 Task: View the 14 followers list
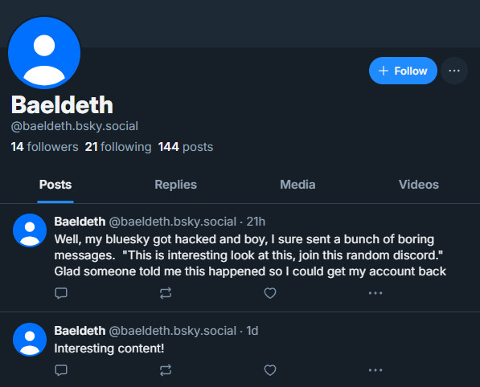coord(45,147)
